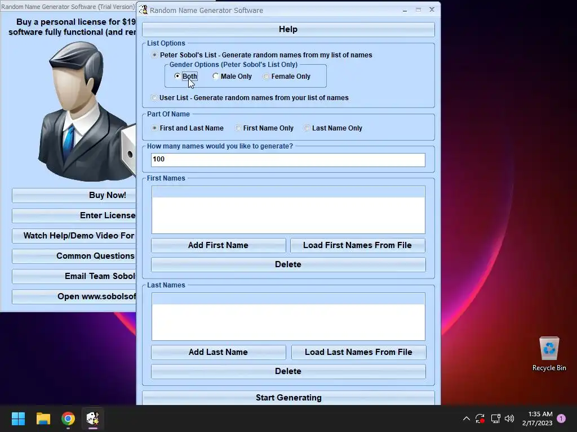Click the volume speaker tray icon
Image resolution: width=577 pixels, height=432 pixels.
[509, 418]
